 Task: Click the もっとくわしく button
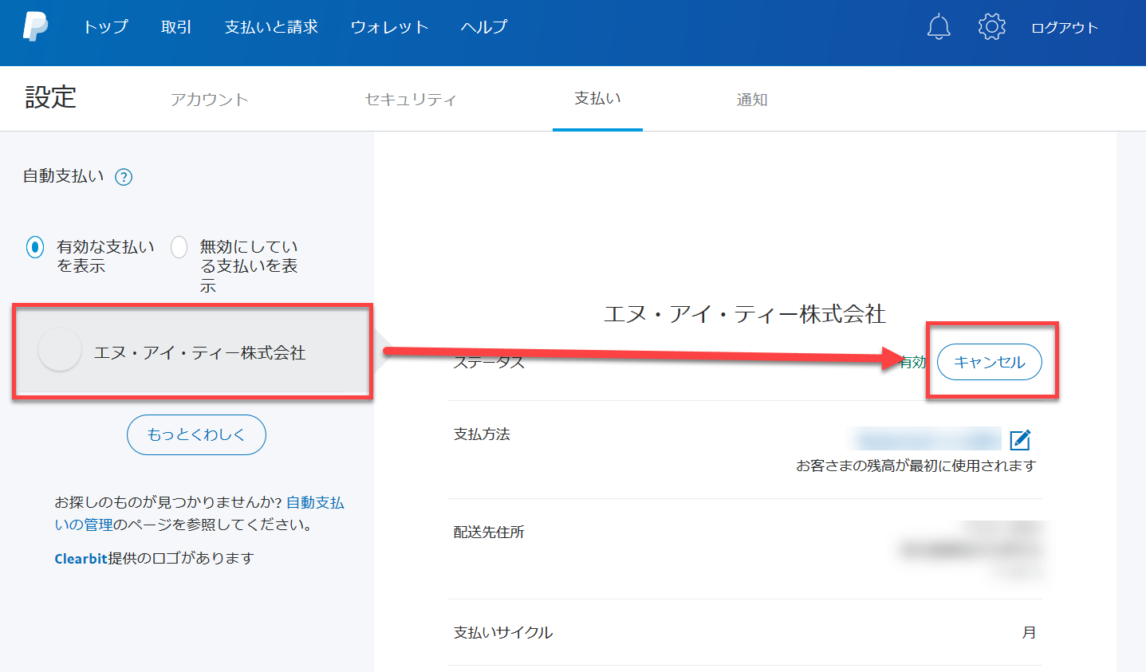click(x=196, y=434)
